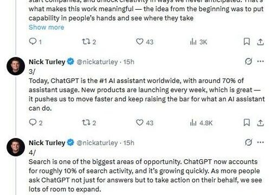Image resolution: width=271 pixels, height=195 pixels.
Task: Open Nick Turley name link on tweet 3/
Action: click(x=47, y=62)
